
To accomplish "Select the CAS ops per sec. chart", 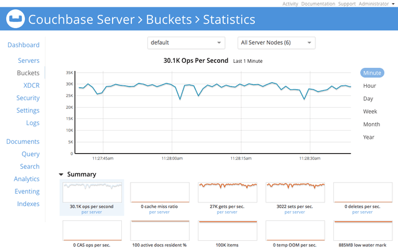I will (92, 230).
